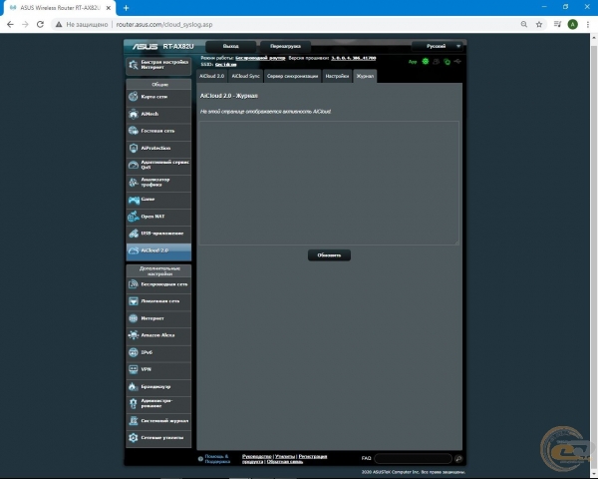Click the Перезагрузка reboot button
This screenshot has width=598, height=479.
[285, 46]
